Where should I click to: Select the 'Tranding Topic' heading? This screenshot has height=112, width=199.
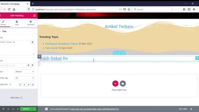tap(49, 37)
